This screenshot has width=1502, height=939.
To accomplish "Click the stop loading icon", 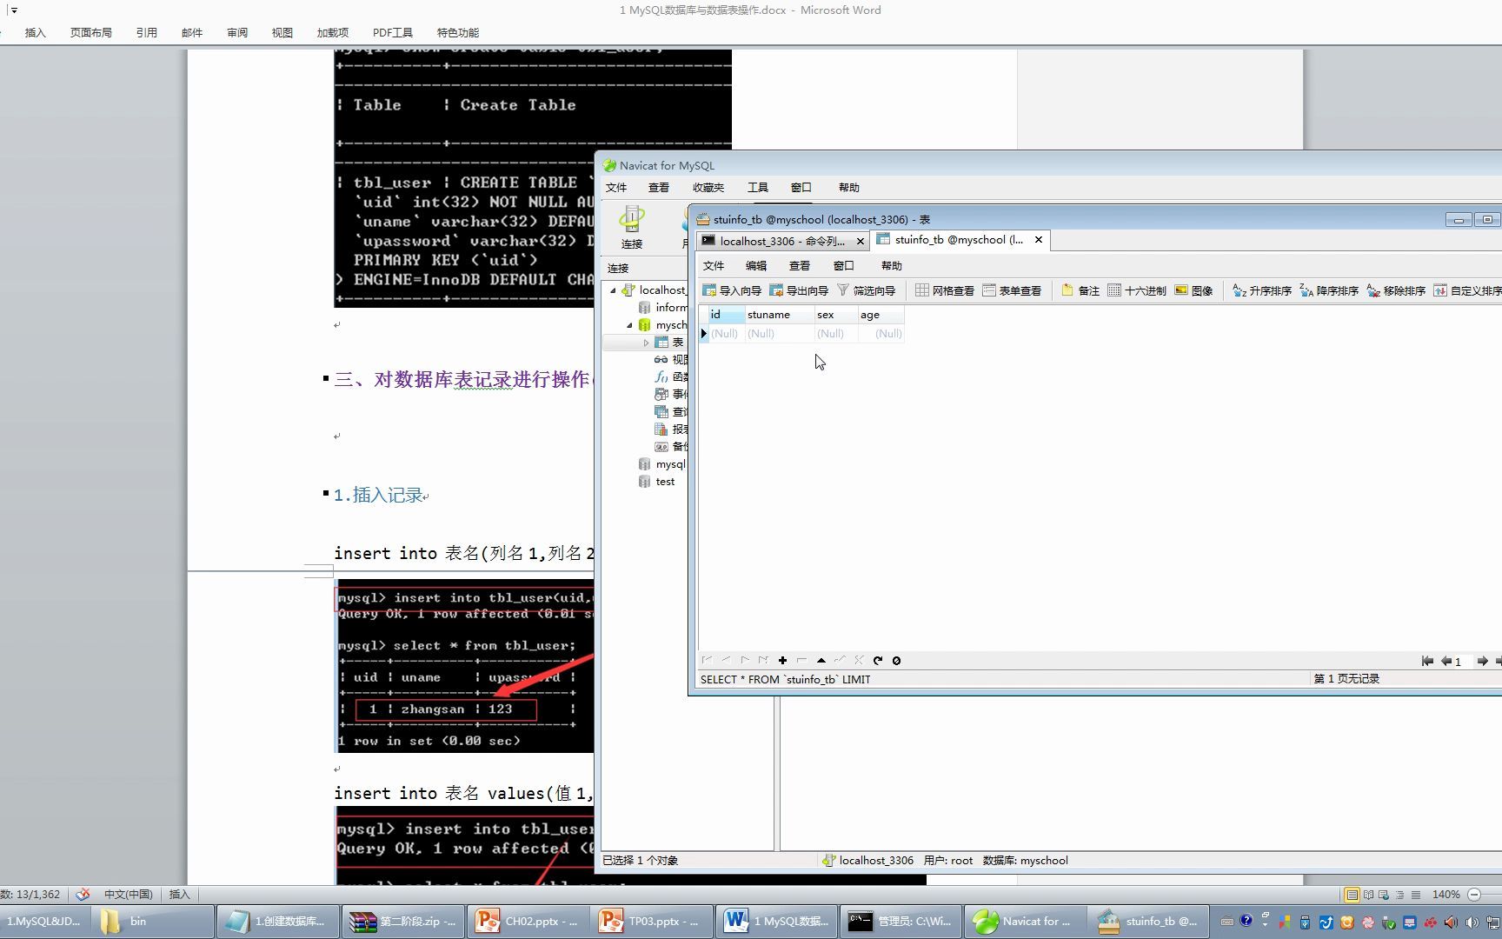I will coord(897,661).
